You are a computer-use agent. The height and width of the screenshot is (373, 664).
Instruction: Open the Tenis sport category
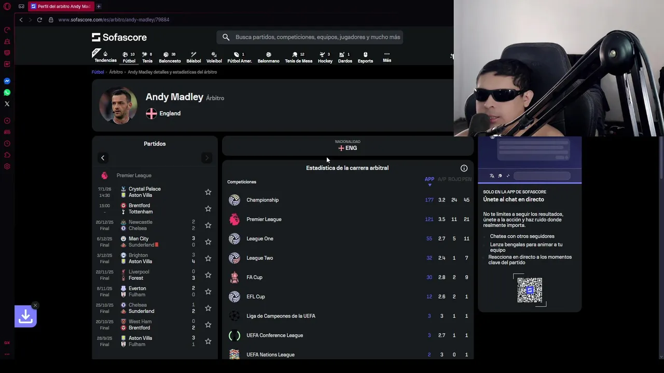(147, 57)
